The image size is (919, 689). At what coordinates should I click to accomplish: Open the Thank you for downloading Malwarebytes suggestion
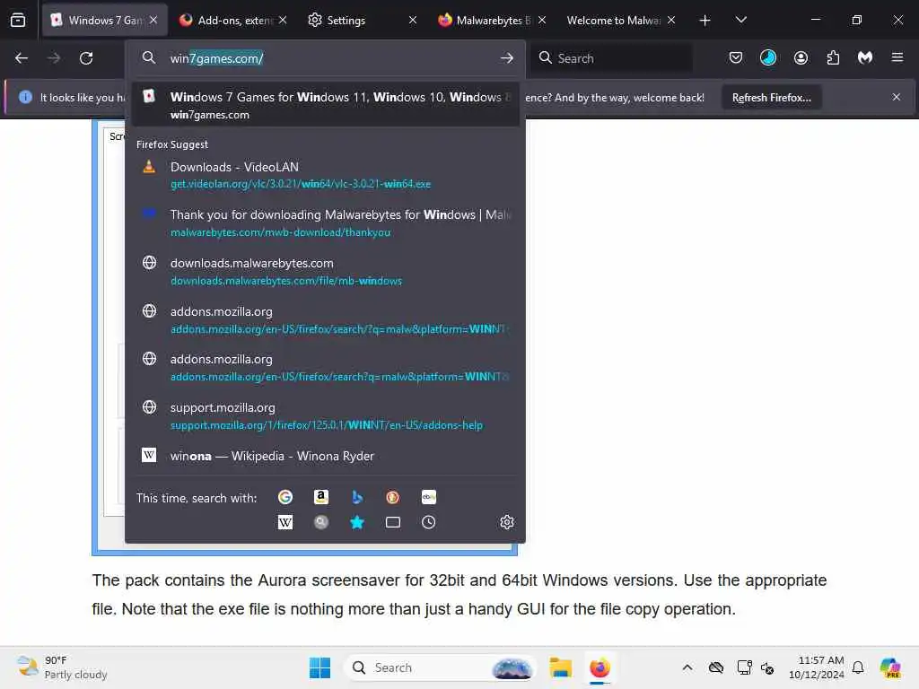click(325, 222)
